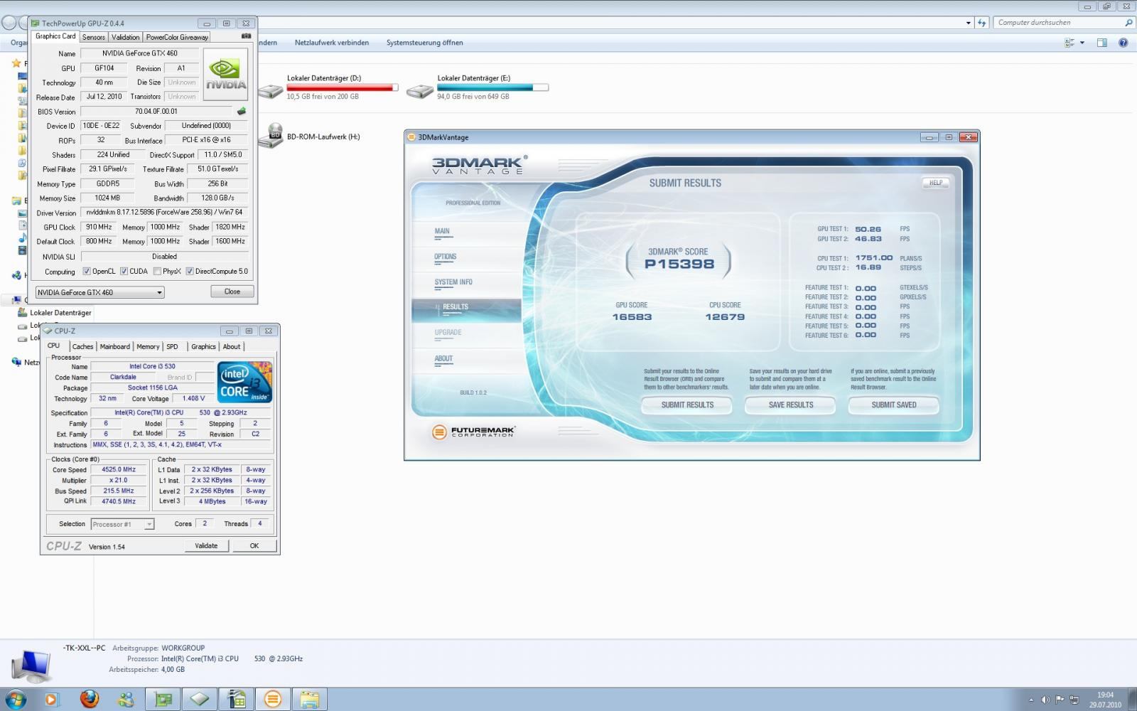Switch to the Caches tab in CPU-Z
The image size is (1137, 711).
[x=82, y=346]
